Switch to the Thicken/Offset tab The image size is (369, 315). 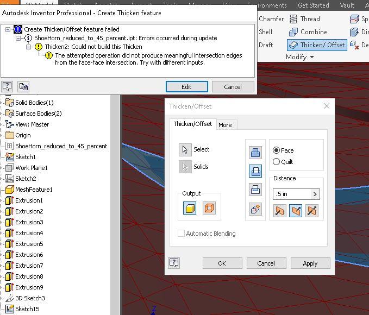pos(193,124)
